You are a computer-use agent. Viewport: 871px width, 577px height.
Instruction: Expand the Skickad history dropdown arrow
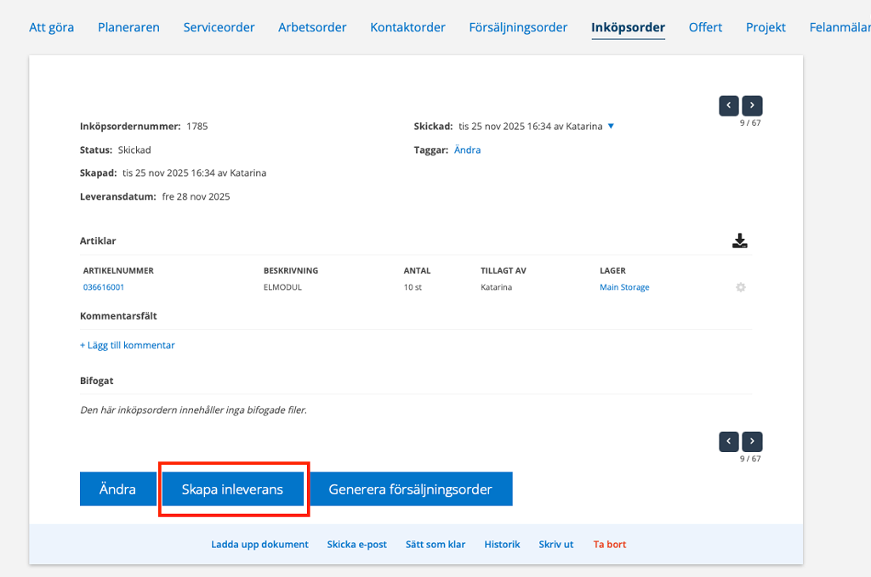[x=611, y=127]
